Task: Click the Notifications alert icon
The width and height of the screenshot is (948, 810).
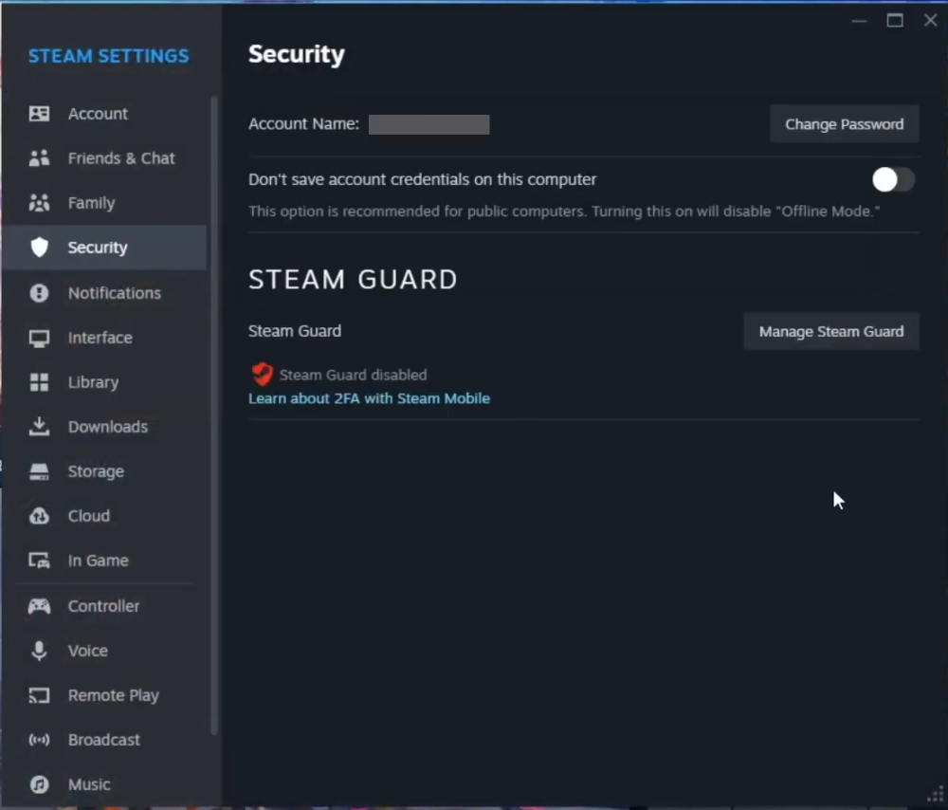Action: 39,293
